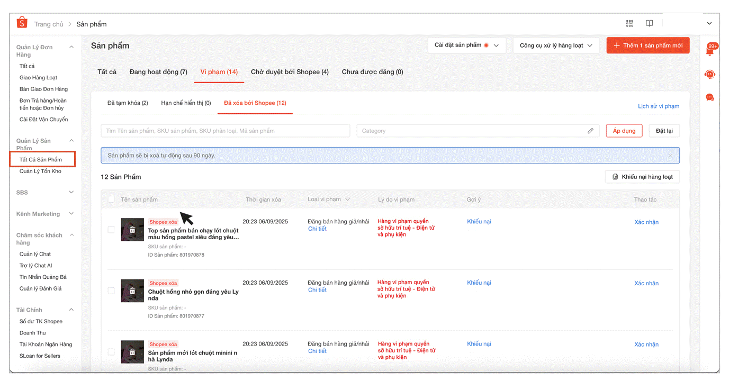Click the first deleted product thumbnail
729x381 pixels.
132,230
